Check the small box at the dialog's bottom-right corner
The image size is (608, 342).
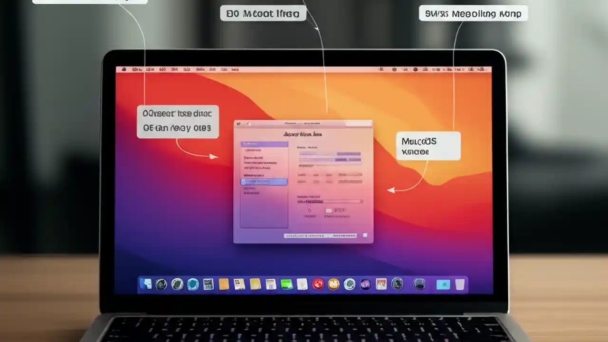(366, 235)
